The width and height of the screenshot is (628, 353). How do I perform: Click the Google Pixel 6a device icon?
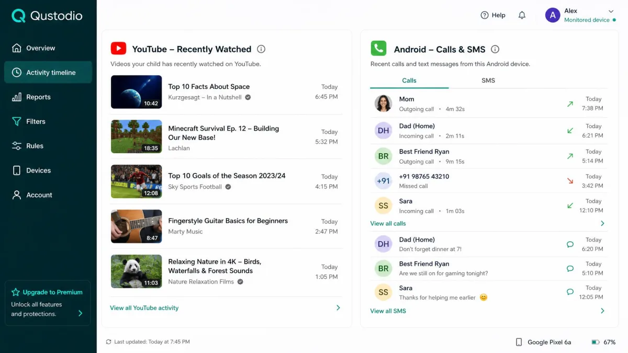pyautogui.click(x=519, y=342)
